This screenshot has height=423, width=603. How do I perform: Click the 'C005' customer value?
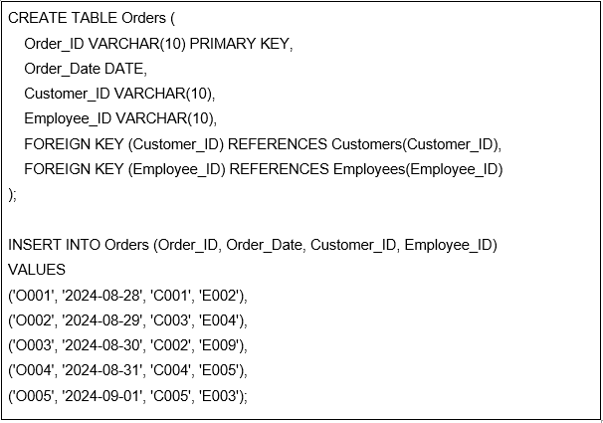(x=170, y=395)
